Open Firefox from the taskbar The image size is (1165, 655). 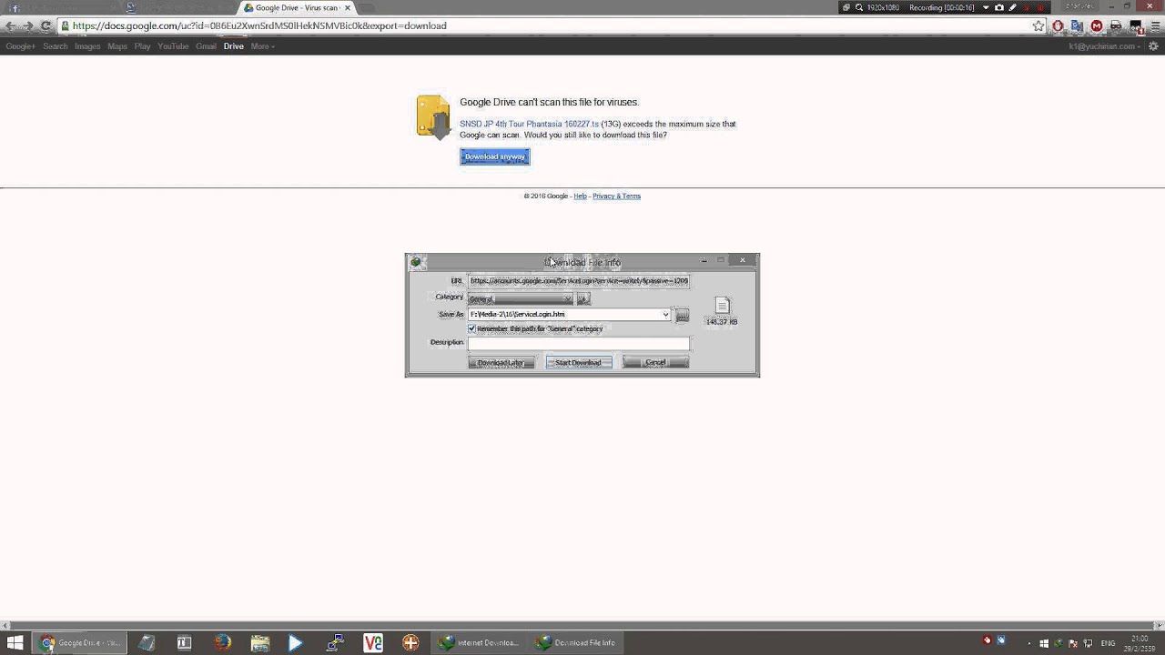(x=223, y=642)
